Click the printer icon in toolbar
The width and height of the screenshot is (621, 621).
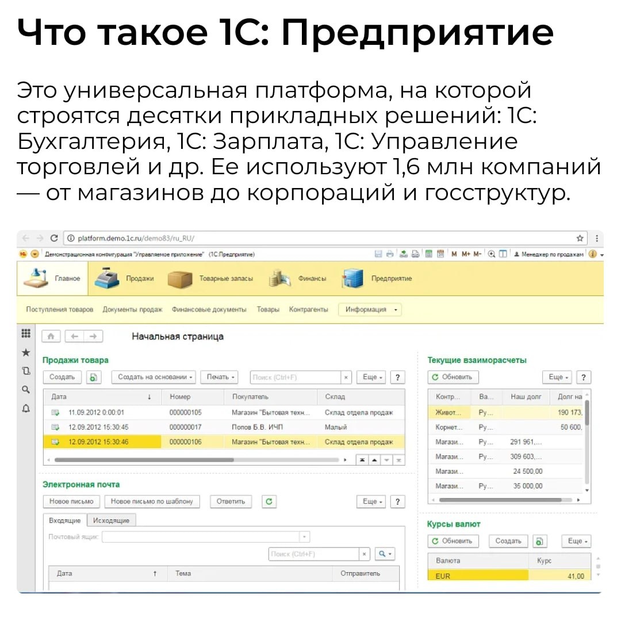pos(390,254)
